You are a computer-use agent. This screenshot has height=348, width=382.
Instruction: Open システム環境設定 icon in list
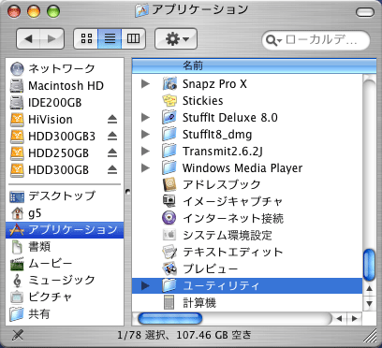169,235
